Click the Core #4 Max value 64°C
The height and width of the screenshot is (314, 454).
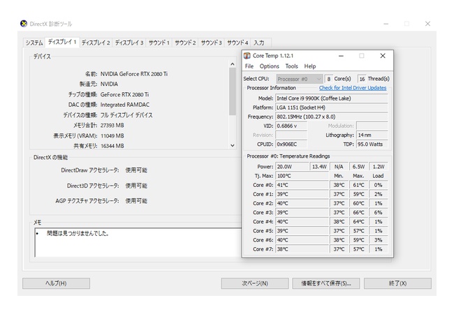(358, 222)
